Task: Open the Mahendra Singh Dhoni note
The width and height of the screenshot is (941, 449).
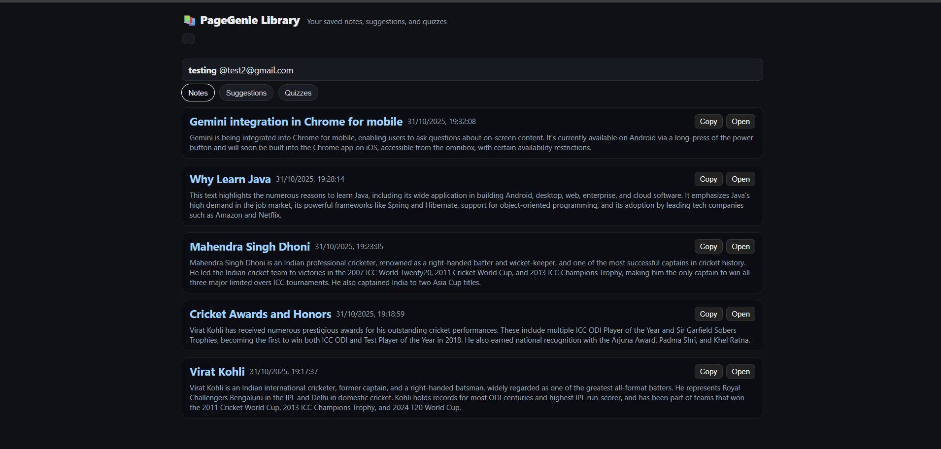Action: (x=740, y=247)
